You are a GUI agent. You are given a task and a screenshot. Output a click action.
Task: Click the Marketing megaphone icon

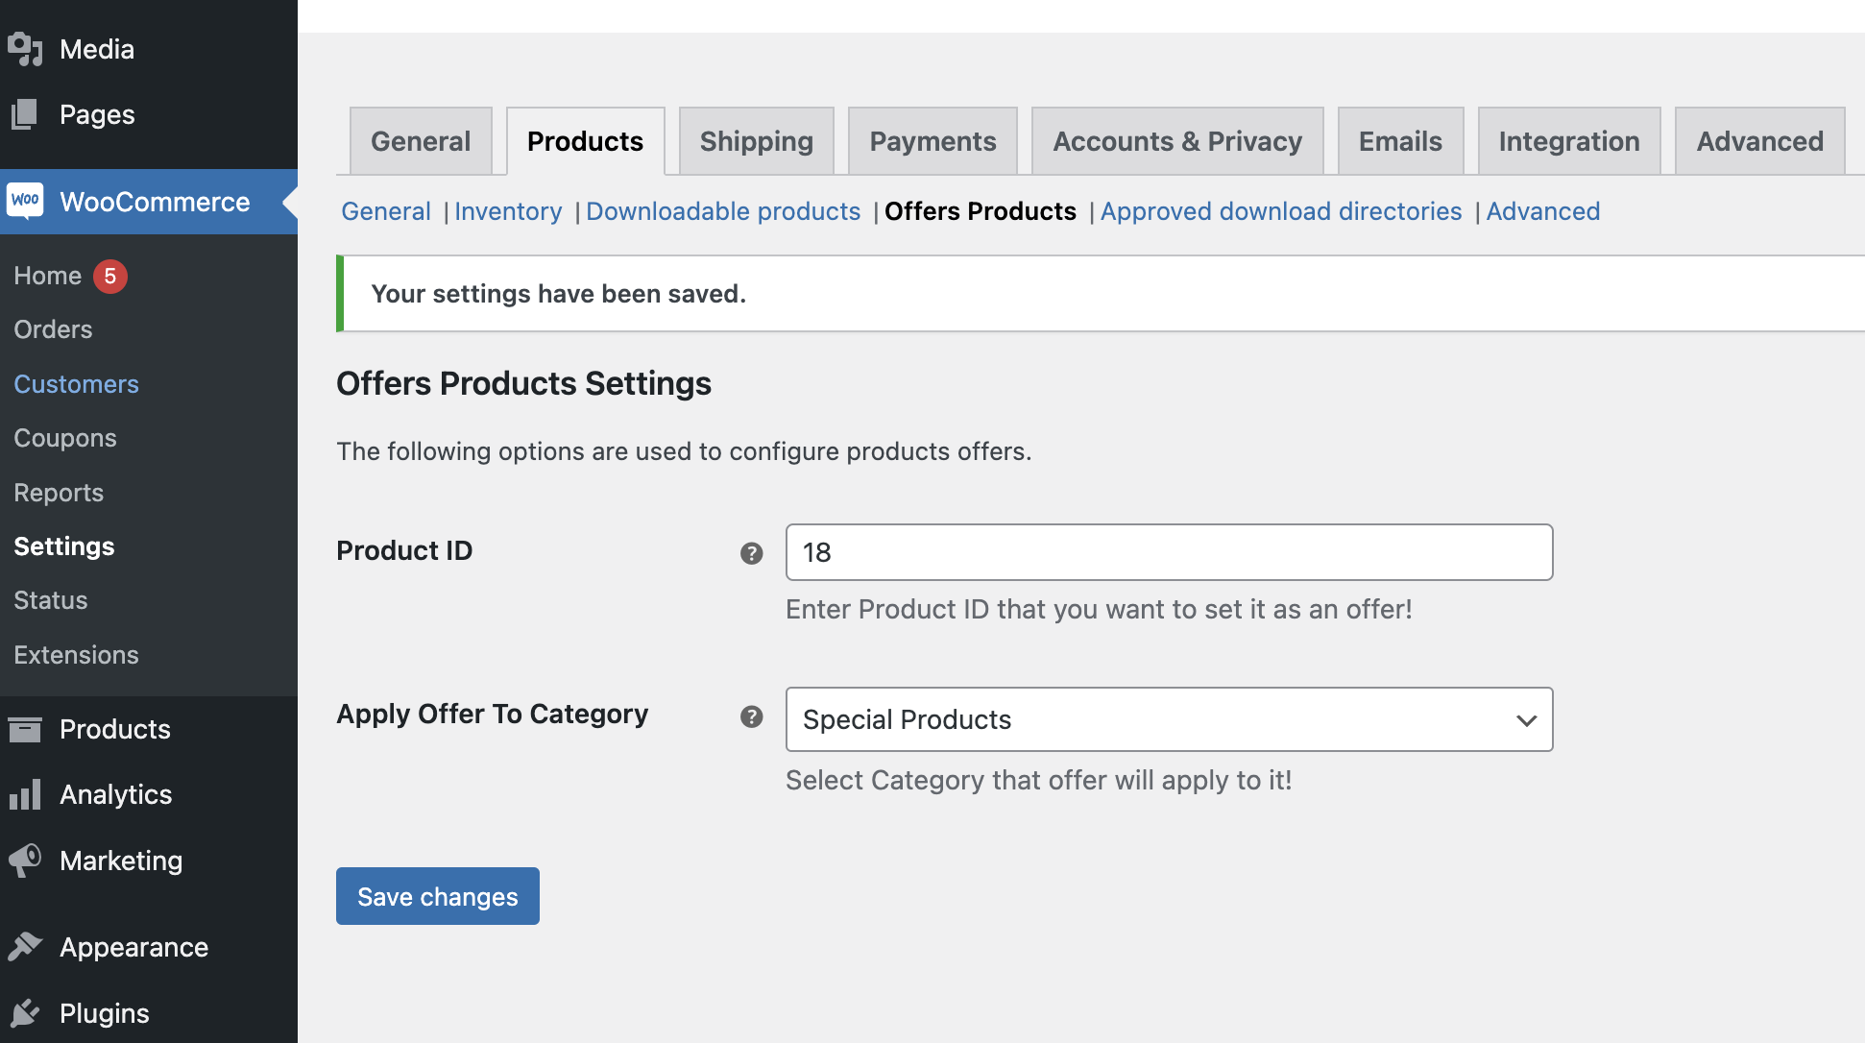point(25,861)
